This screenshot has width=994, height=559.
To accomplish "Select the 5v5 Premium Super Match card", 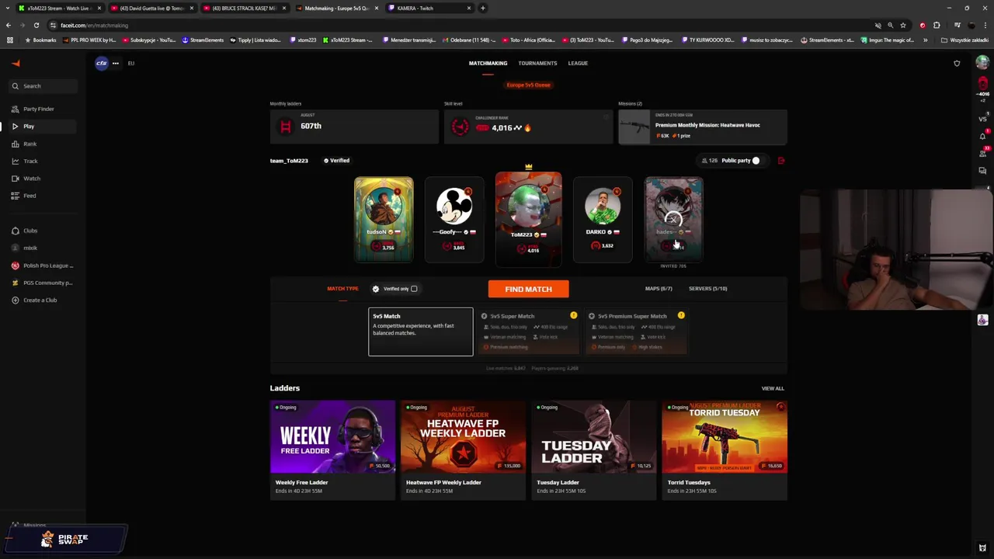I will click(636, 332).
